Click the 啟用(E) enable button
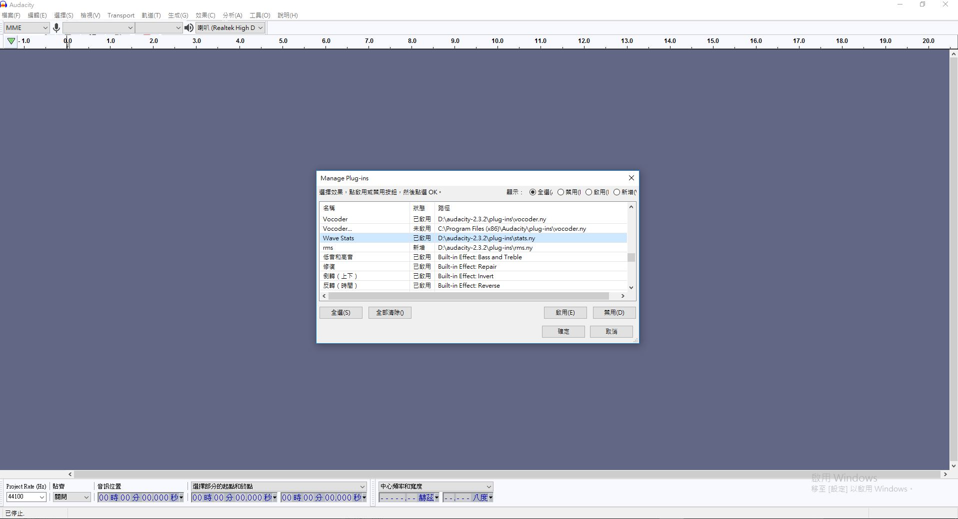 pyautogui.click(x=565, y=313)
